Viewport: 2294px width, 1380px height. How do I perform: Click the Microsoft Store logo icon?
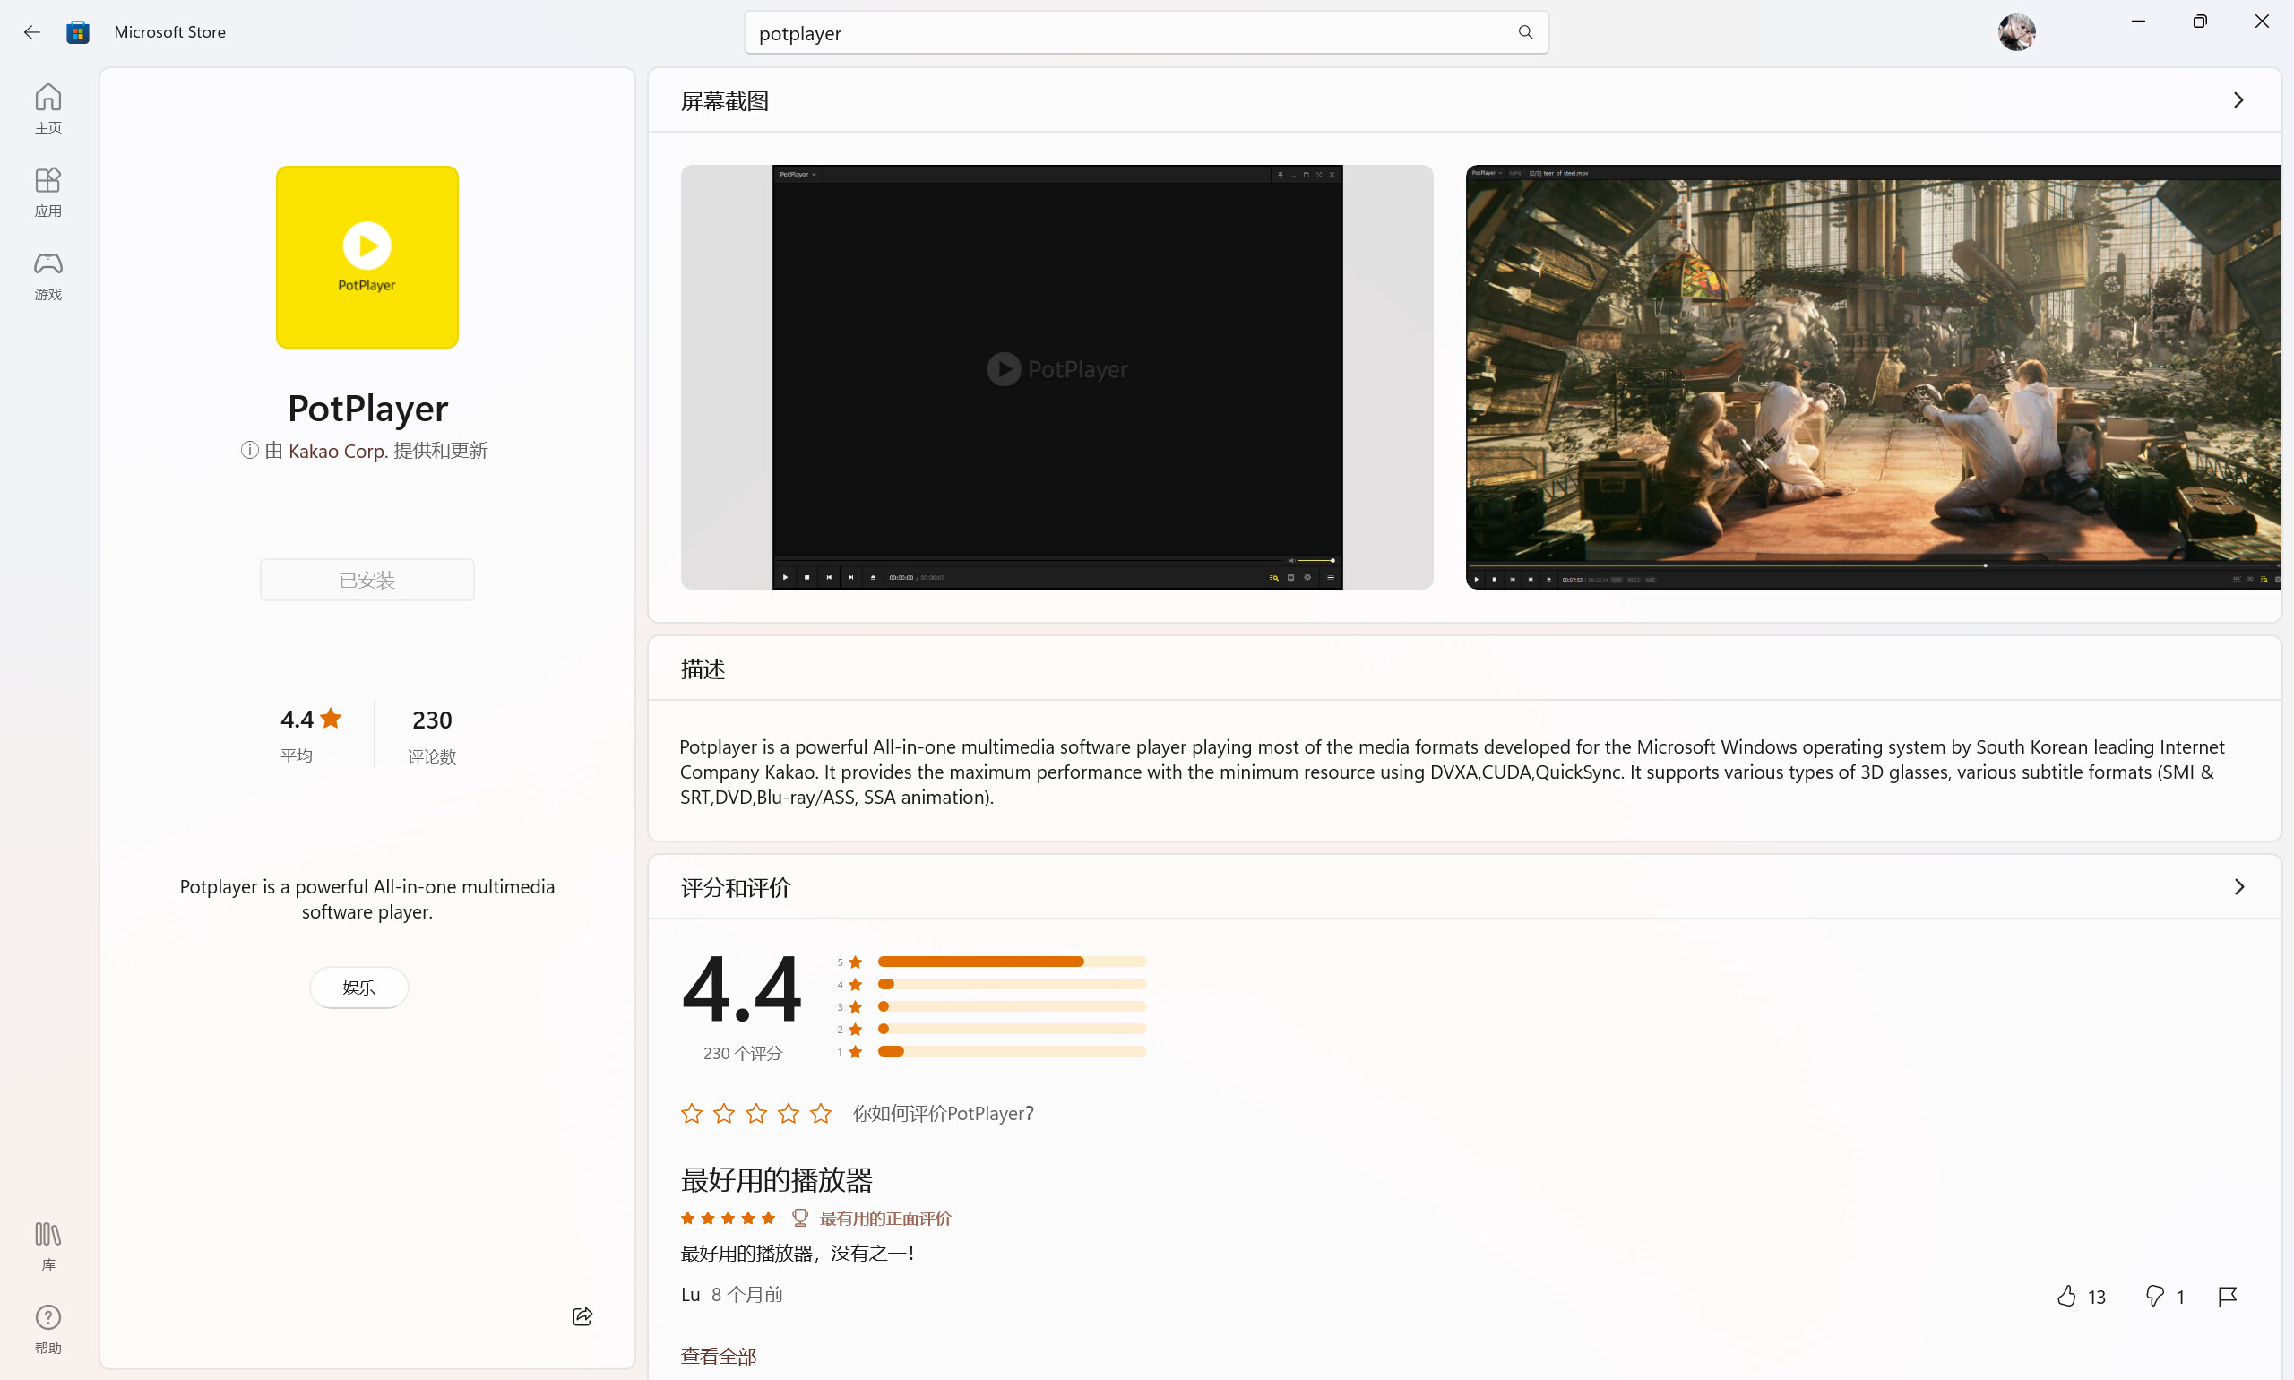tap(78, 32)
